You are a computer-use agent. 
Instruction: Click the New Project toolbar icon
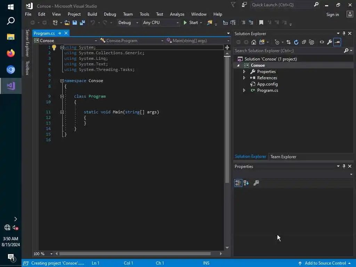[x=55, y=23]
